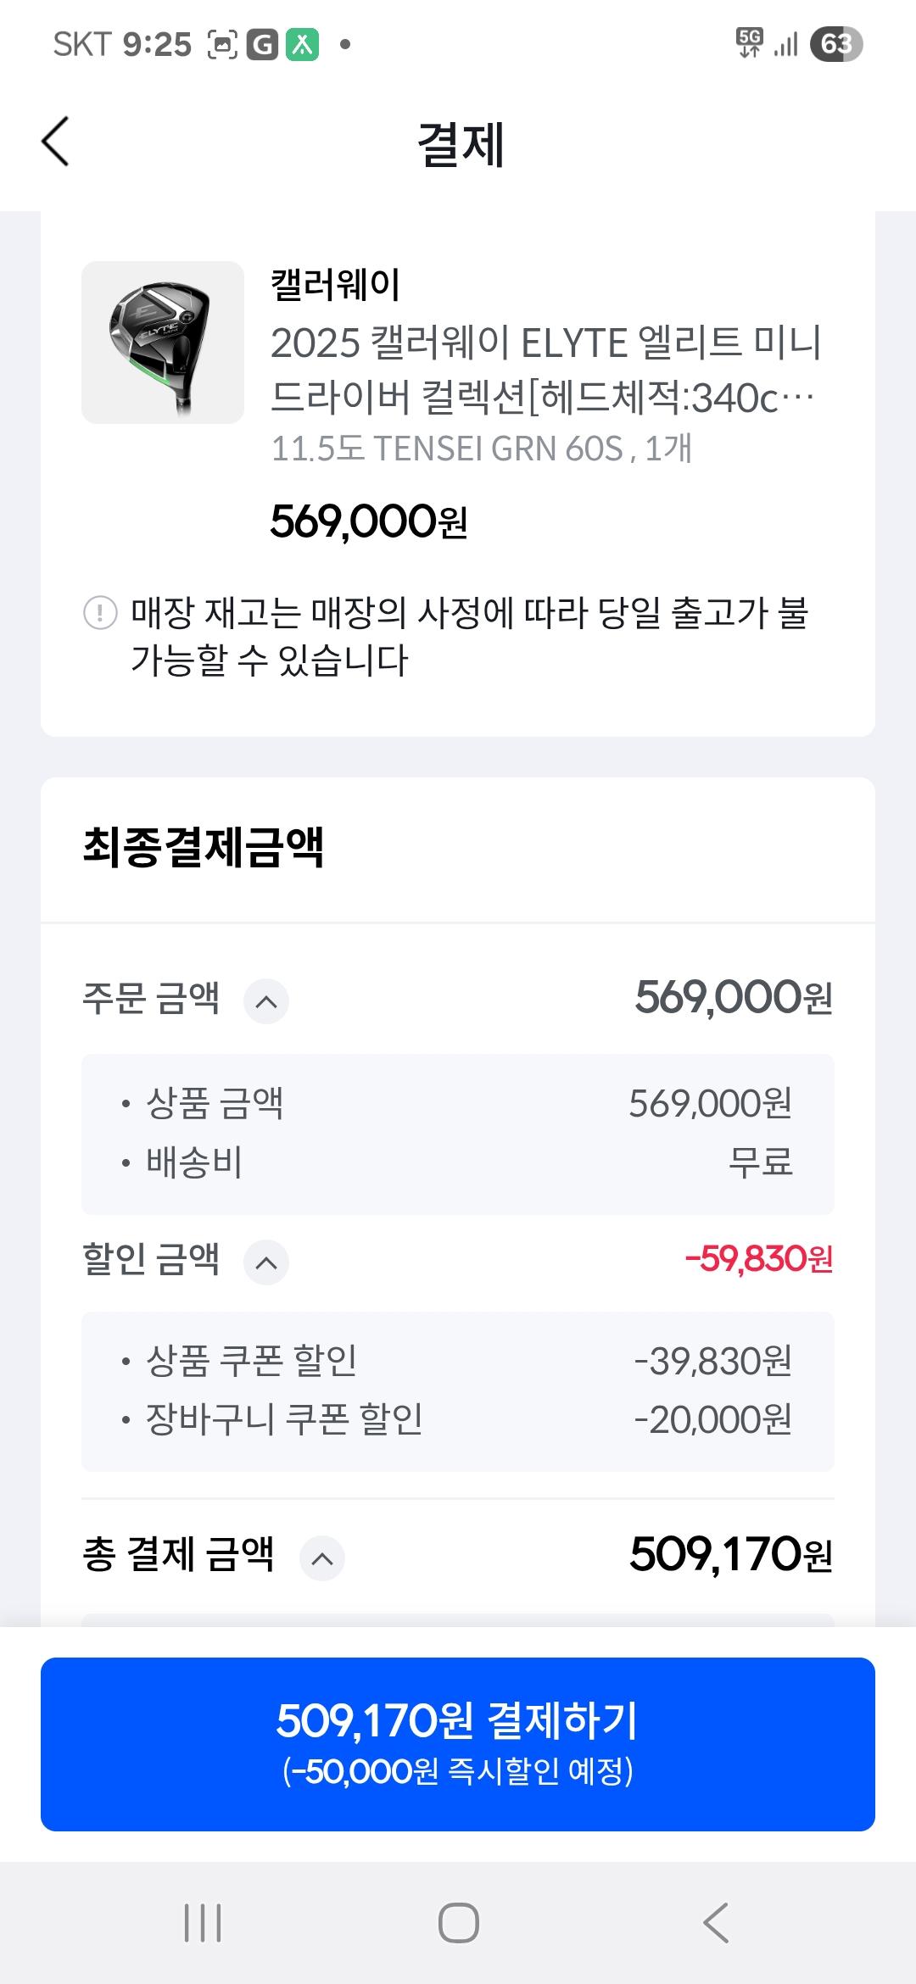Tap the back arrow in the 결제 header

[x=56, y=142]
